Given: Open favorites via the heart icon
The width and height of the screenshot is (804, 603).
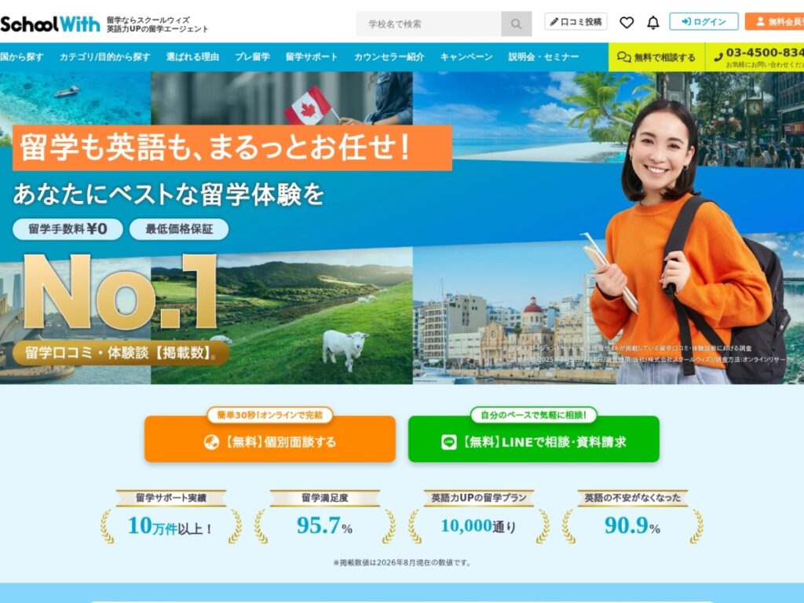Looking at the screenshot, I should click(627, 23).
